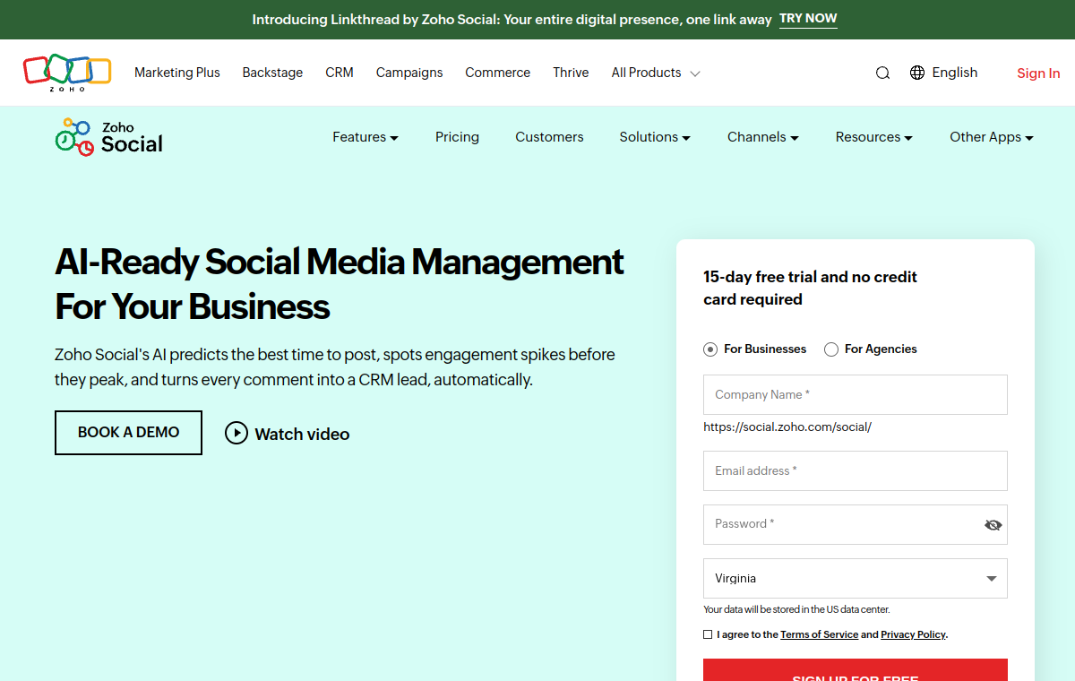Expand the Channels menu
Screen dimensions: 1075x681
pos(763,137)
